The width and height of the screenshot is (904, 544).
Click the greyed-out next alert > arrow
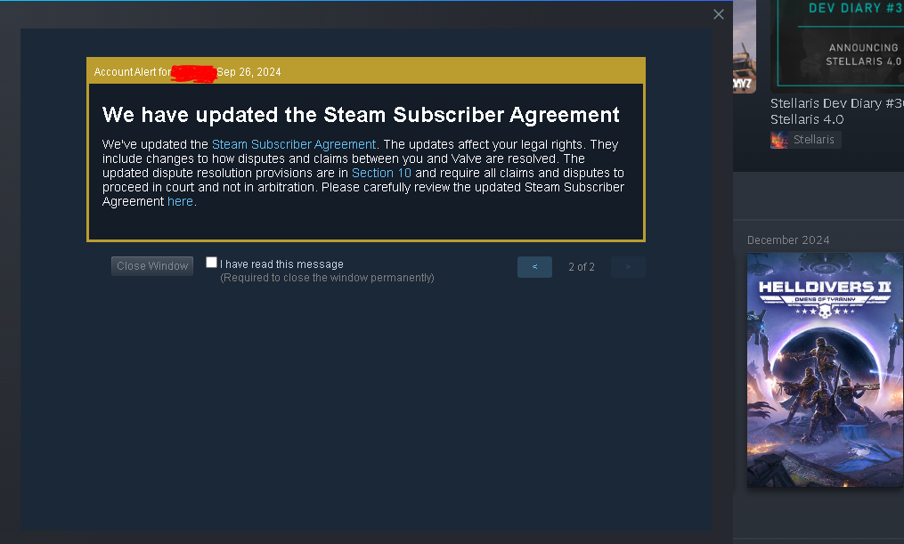tap(628, 267)
